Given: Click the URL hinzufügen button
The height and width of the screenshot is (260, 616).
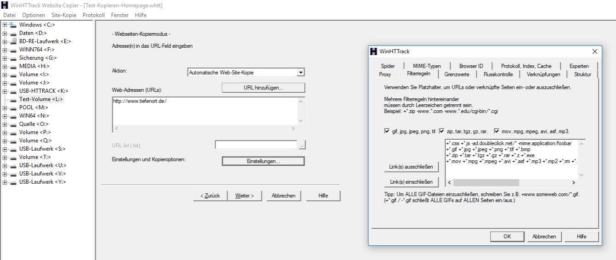Looking at the screenshot, I should point(263,88).
